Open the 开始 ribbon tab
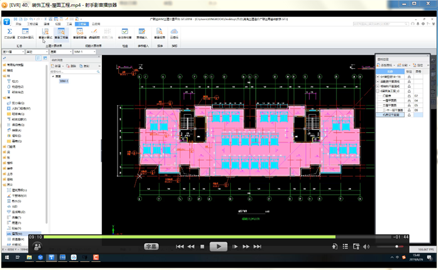 (x=18, y=24)
